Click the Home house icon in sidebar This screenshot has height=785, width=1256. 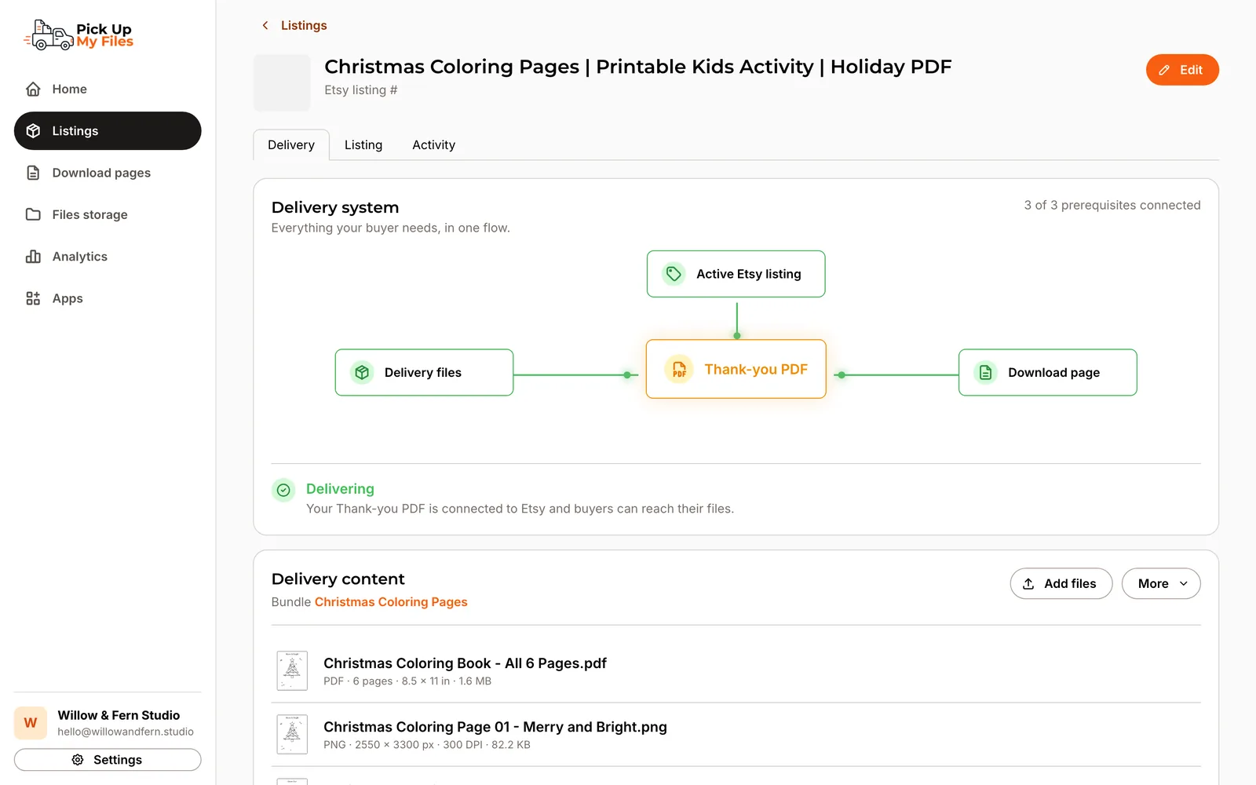33,89
